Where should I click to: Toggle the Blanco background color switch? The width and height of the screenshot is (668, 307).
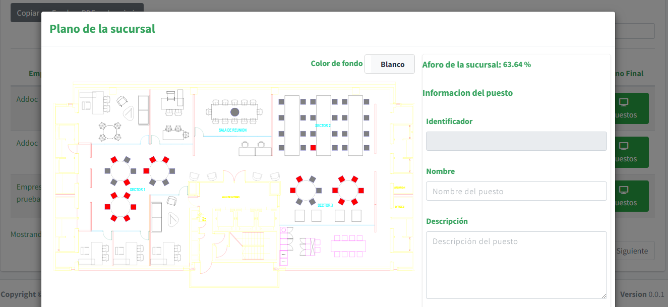click(x=390, y=64)
